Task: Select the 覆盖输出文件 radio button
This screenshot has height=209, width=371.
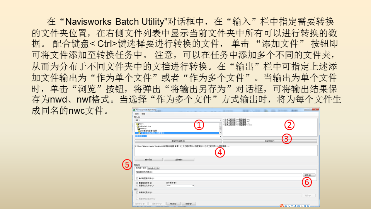Action: click(x=137, y=183)
